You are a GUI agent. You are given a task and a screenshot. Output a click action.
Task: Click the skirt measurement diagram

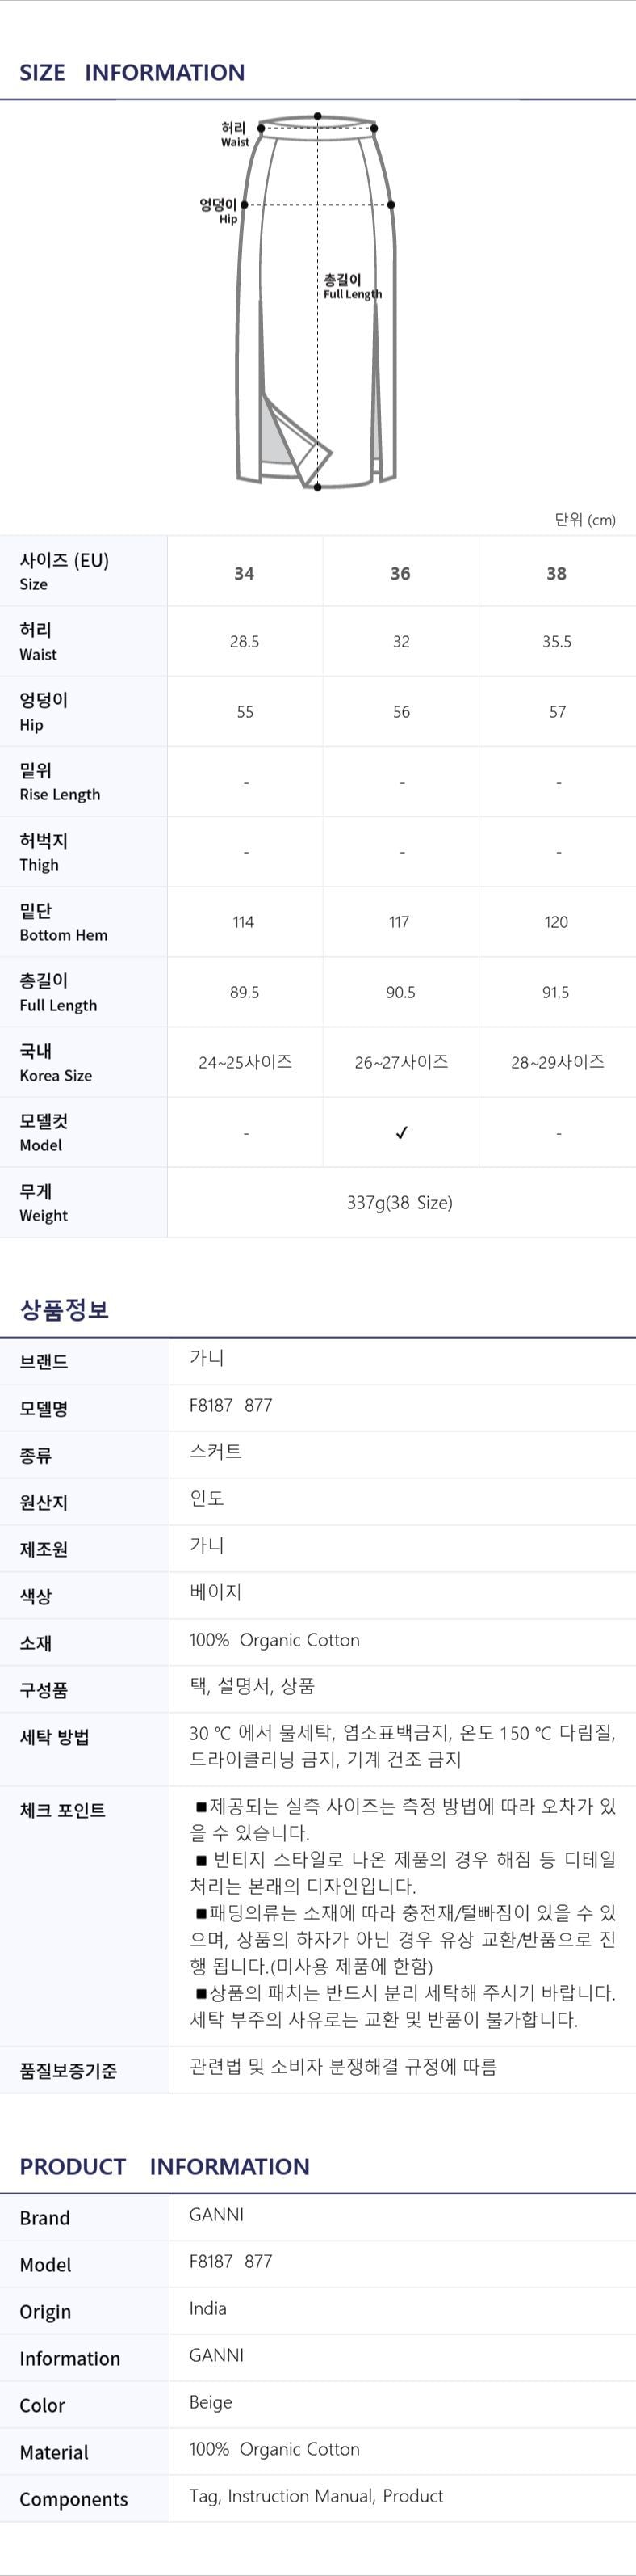[317, 301]
